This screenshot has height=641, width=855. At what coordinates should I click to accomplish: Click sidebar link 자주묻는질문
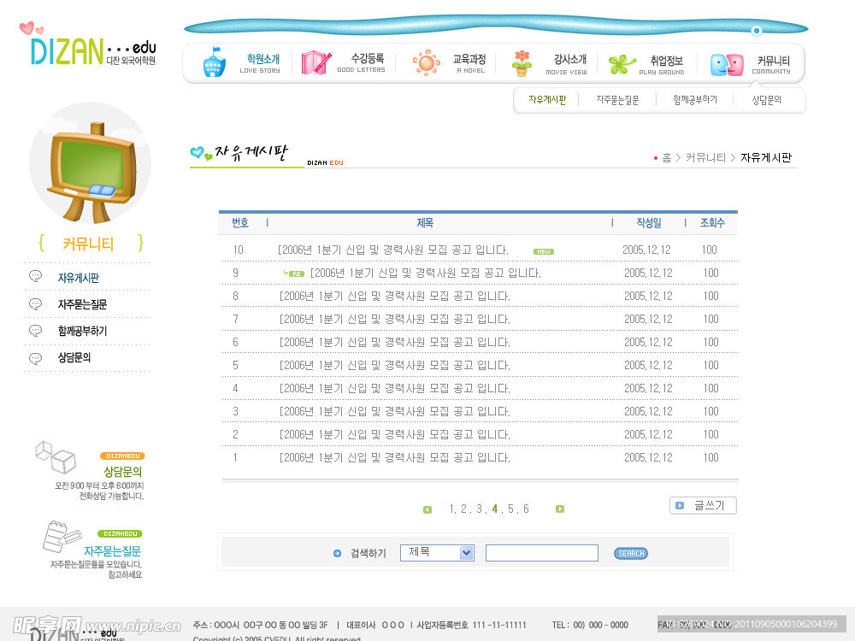coord(82,305)
